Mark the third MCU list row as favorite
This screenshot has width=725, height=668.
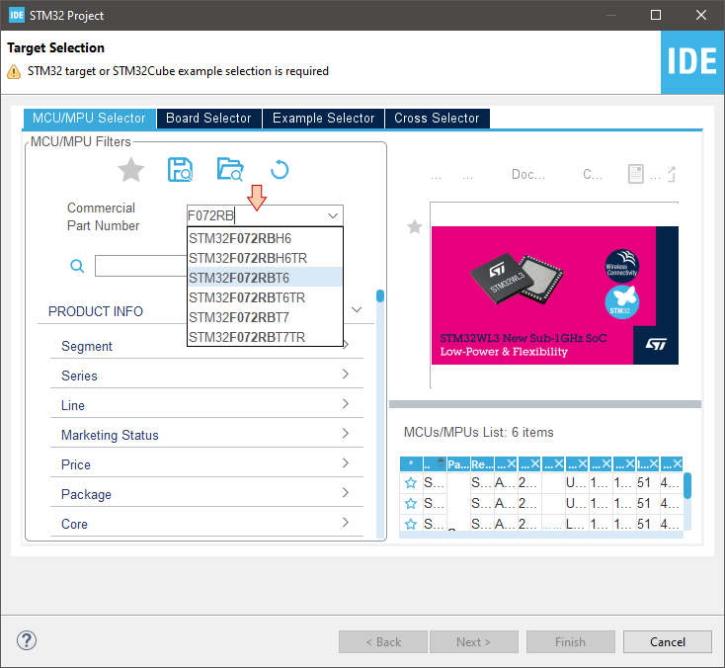click(410, 524)
